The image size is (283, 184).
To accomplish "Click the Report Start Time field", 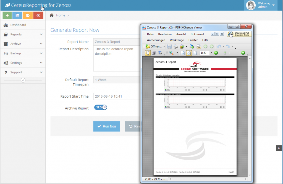I will coord(117,97).
